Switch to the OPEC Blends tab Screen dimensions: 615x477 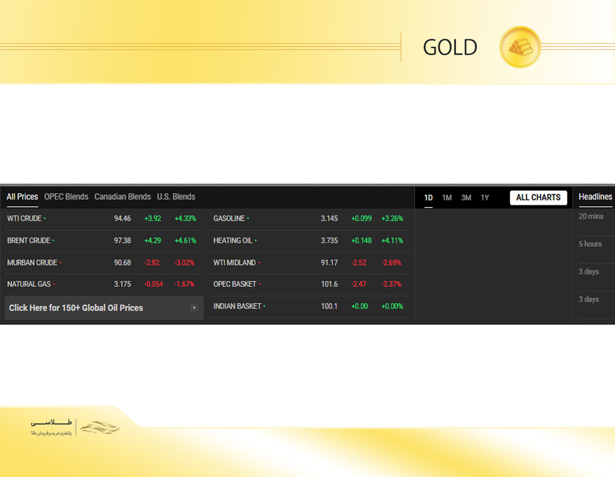coord(66,197)
